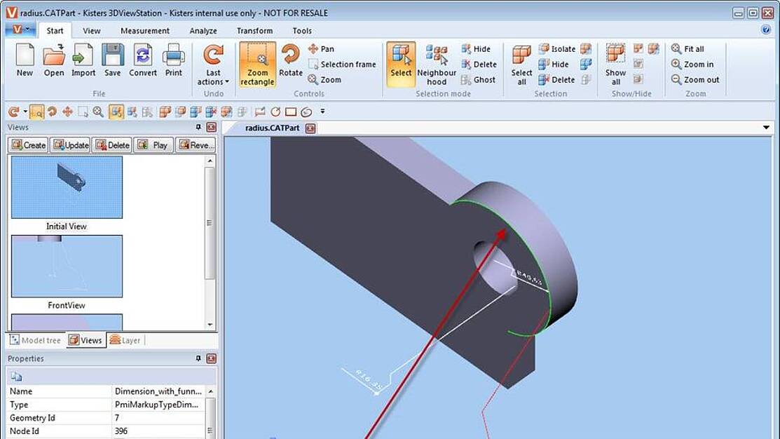780x439 pixels.
Task: Click Delete in the Selection group
Action: (556, 80)
